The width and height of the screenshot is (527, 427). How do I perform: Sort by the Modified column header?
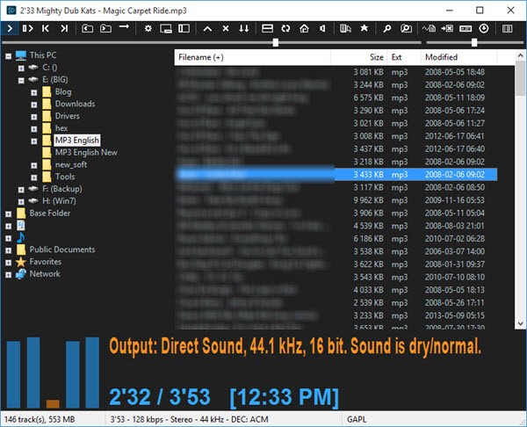tap(458, 57)
